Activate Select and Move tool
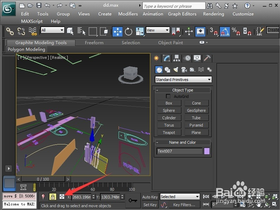Viewport: 280px width, 210px height. 117,32
